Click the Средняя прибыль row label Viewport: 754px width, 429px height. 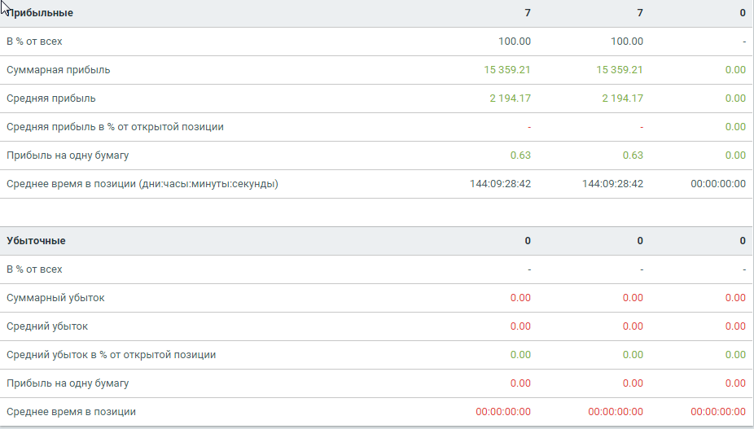(51, 98)
